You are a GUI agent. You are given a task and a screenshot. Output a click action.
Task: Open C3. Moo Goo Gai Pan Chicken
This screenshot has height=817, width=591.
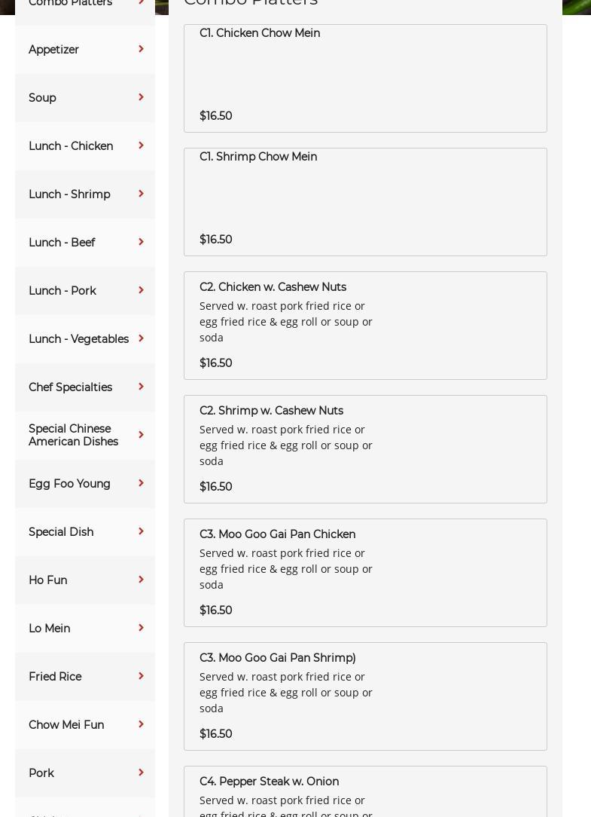(365, 573)
